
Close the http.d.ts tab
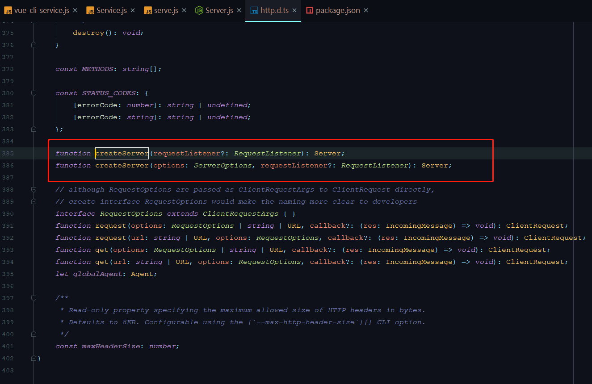(294, 10)
